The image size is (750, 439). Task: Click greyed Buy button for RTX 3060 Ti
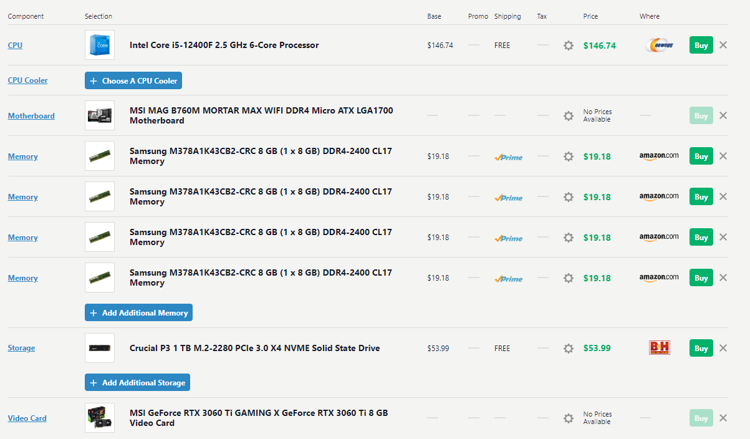point(701,418)
